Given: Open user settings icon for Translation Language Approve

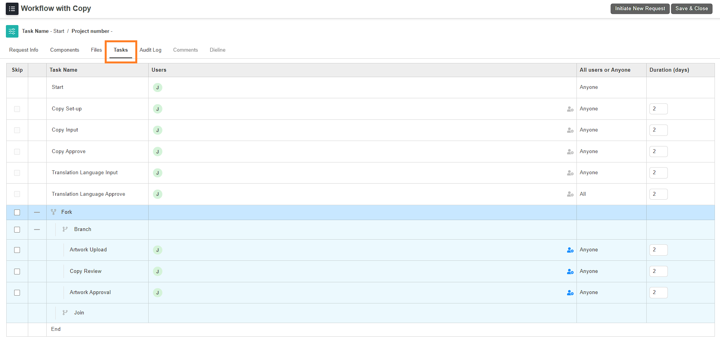Looking at the screenshot, I should tap(570, 194).
